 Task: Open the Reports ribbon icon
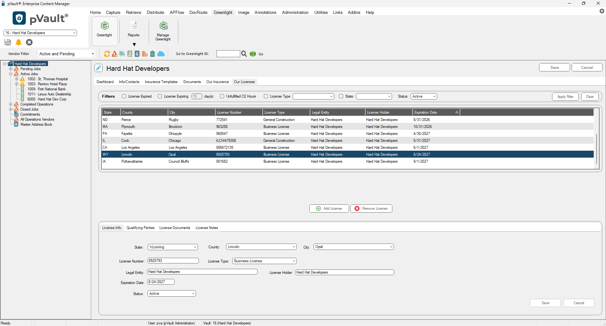pos(134,26)
